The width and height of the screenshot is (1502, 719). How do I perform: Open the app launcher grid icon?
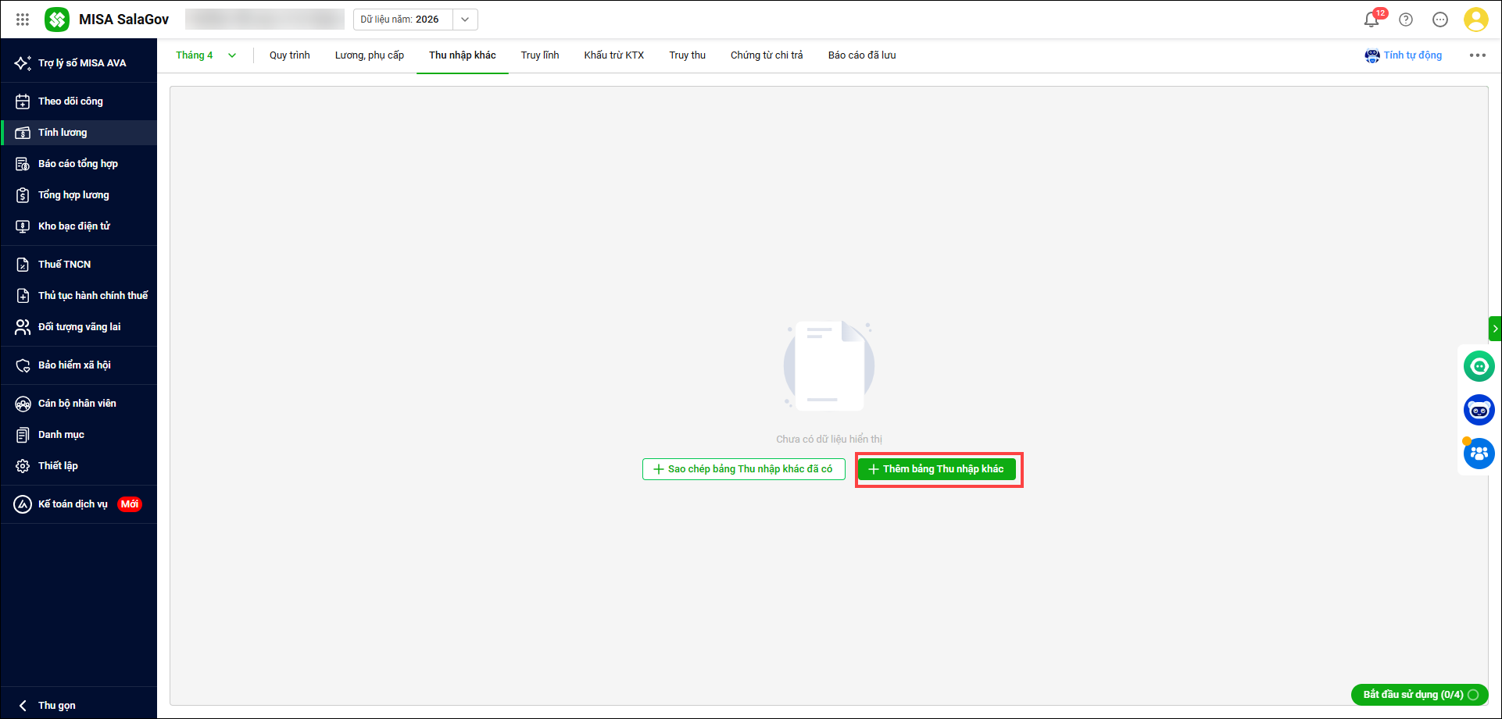pyautogui.click(x=23, y=20)
